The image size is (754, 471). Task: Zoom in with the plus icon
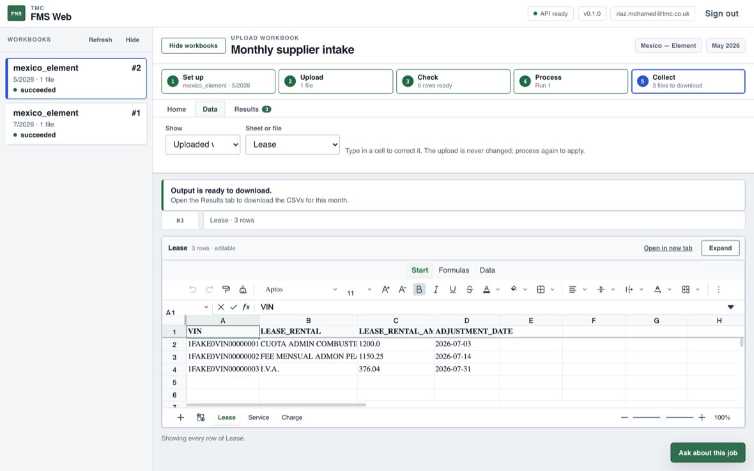[702, 417]
